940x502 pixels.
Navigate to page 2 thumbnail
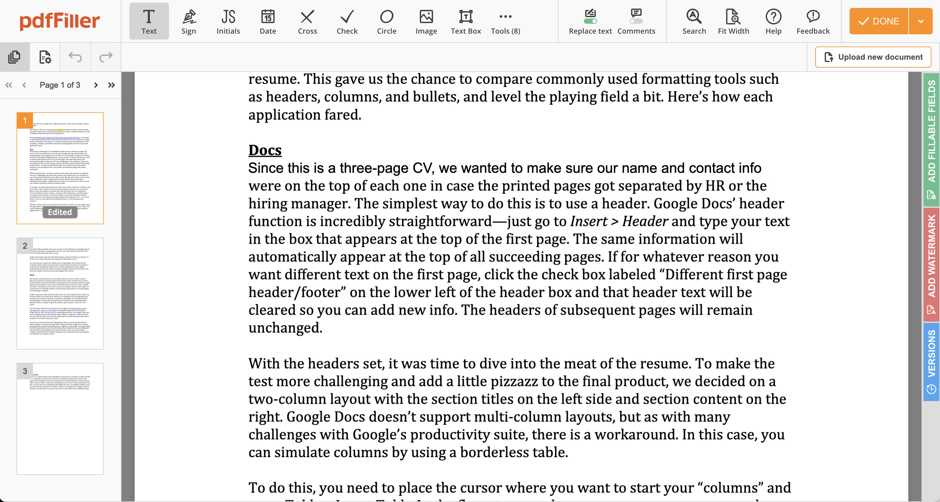click(60, 293)
